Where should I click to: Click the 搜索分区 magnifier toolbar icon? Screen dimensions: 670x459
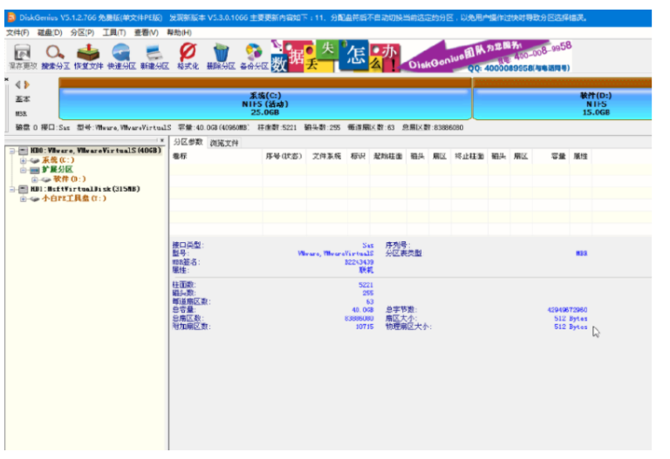[55, 57]
